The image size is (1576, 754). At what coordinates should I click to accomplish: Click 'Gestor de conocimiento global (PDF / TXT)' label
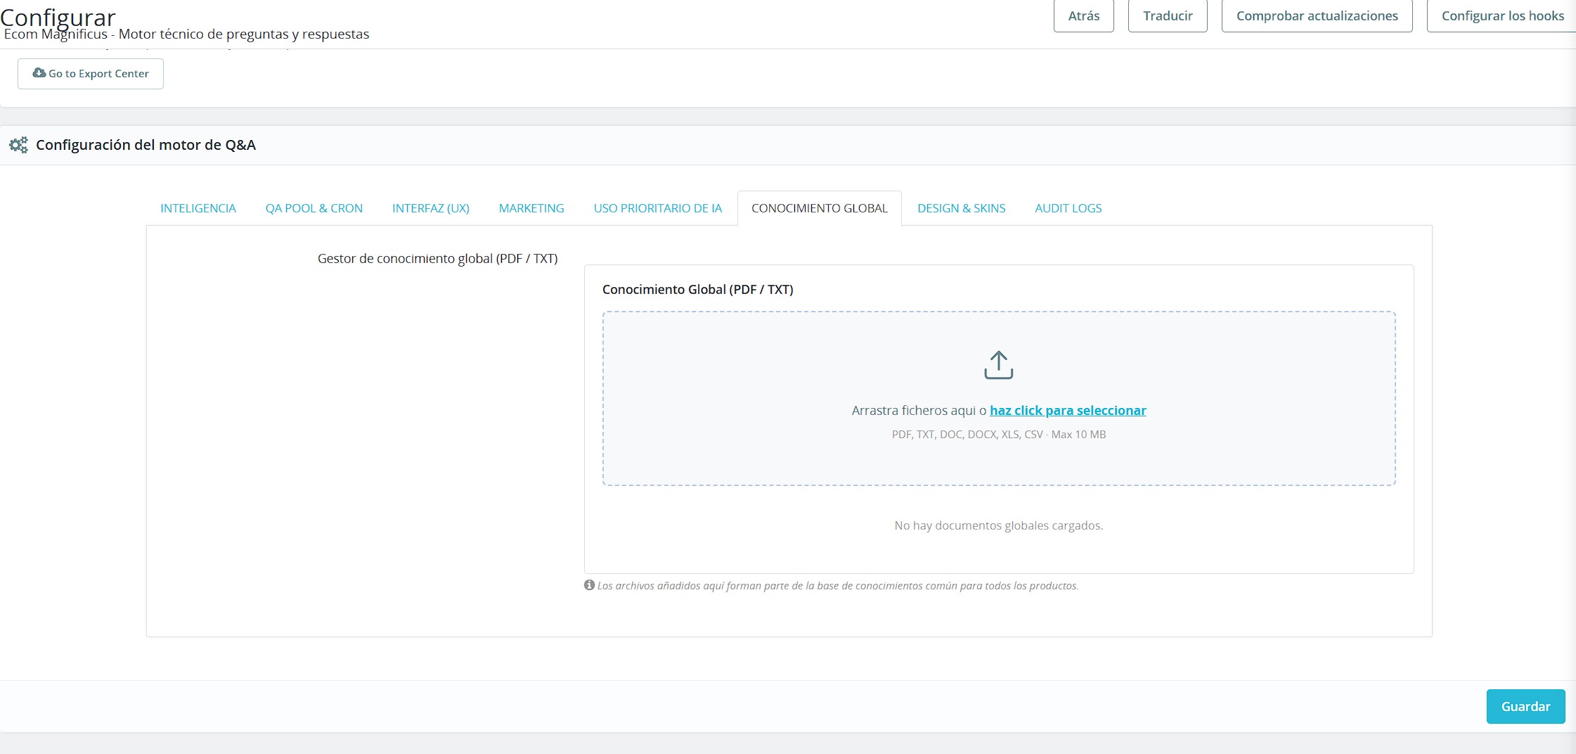click(x=437, y=258)
